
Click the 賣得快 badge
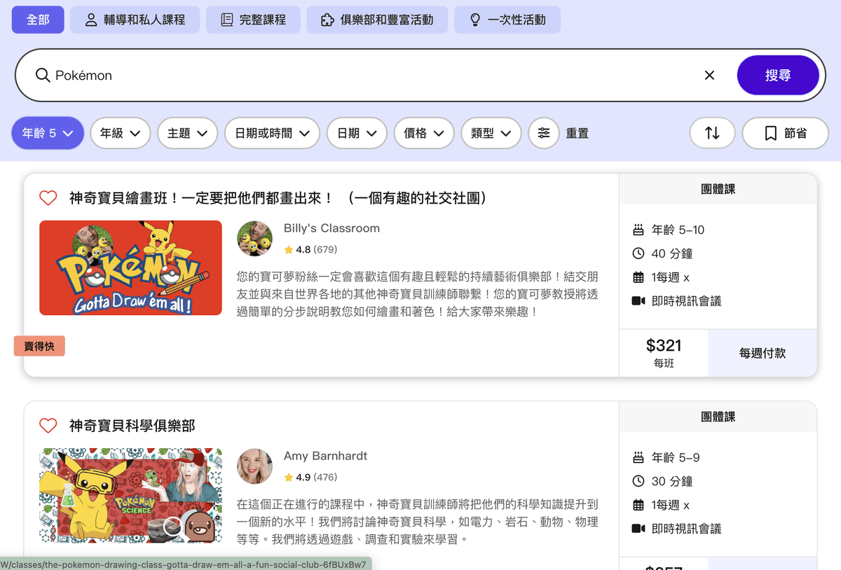coord(39,346)
